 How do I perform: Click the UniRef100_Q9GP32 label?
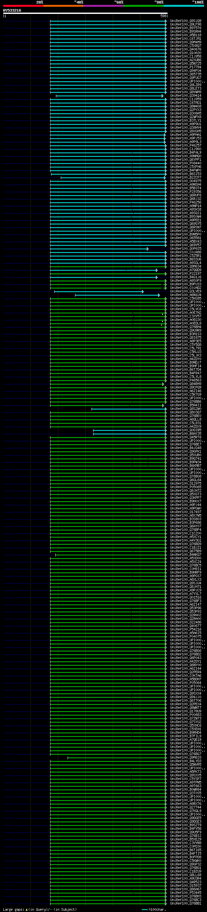[186, 864]
